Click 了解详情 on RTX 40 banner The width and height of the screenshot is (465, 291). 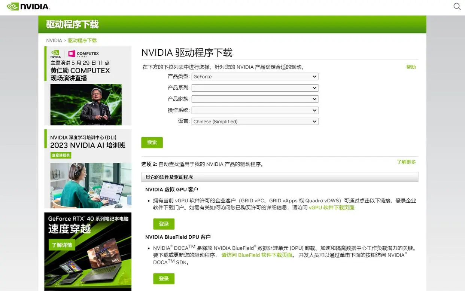pyautogui.click(x=62, y=245)
